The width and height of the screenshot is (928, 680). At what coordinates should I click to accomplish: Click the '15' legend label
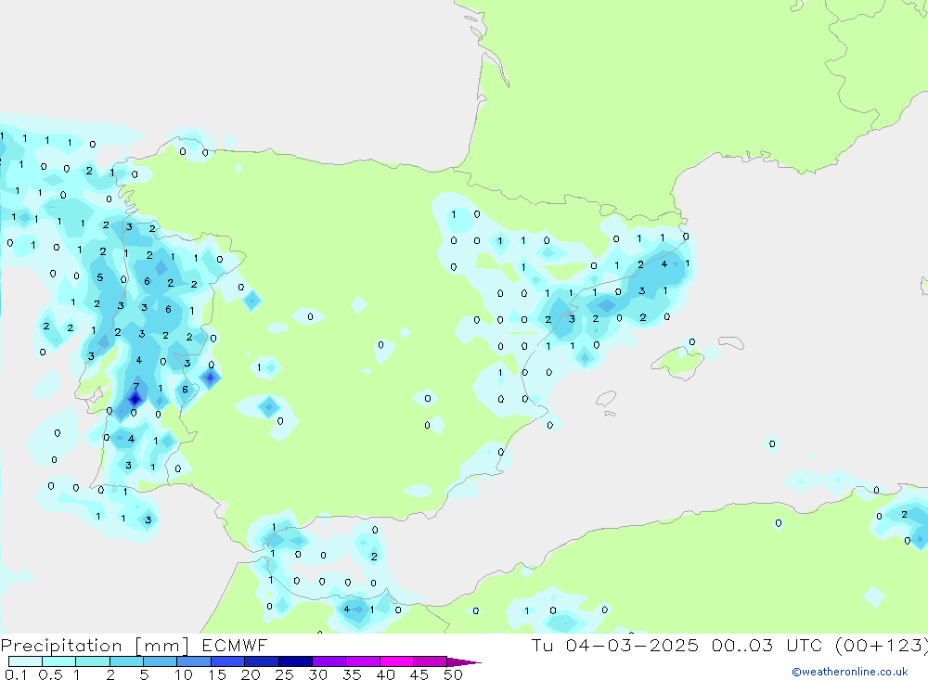[217, 674]
